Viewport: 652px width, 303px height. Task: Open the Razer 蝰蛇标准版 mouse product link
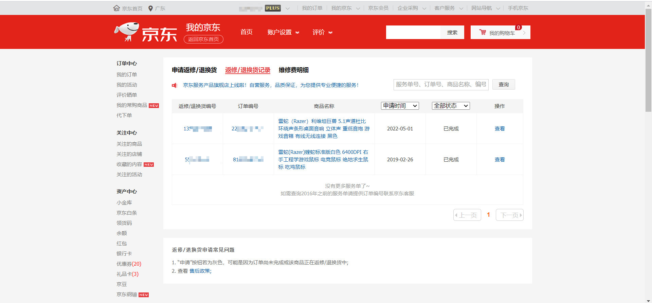323,160
